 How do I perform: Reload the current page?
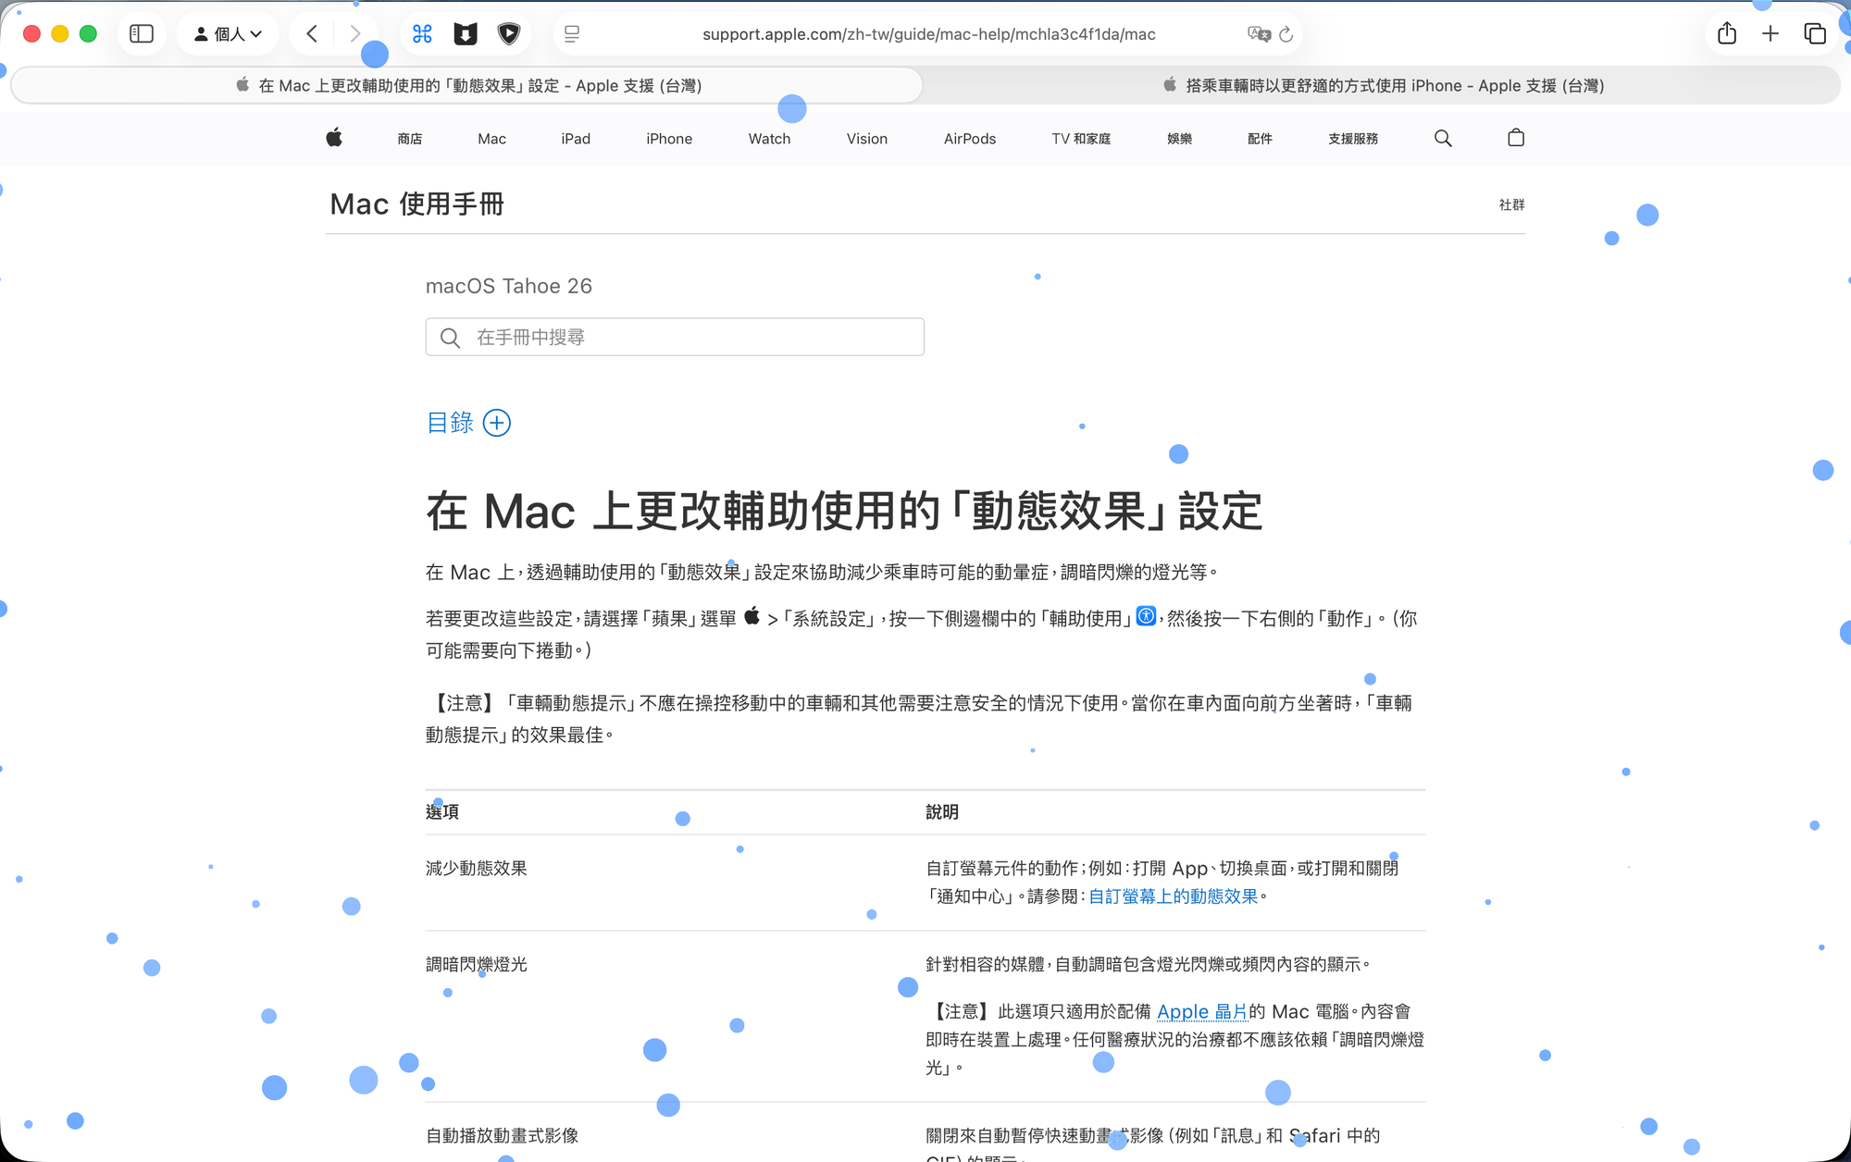click(1286, 34)
